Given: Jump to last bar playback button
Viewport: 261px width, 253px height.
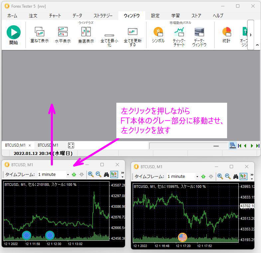Looking at the screenshot, I should [258, 146].
